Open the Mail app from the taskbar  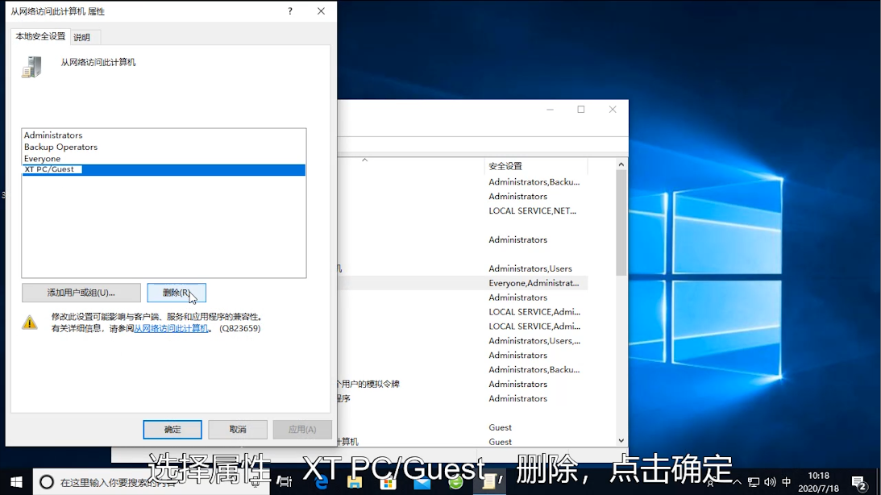click(x=422, y=482)
